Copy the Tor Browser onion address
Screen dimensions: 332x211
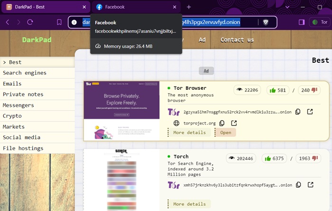pos(298,112)
